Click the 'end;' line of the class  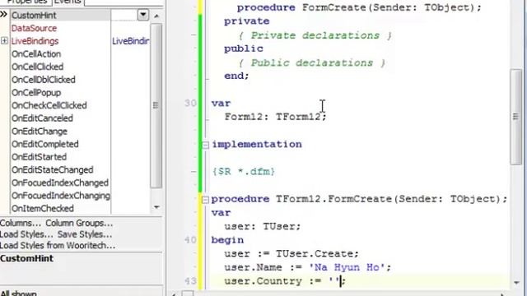pyautogui.click(x=236, y=76)
